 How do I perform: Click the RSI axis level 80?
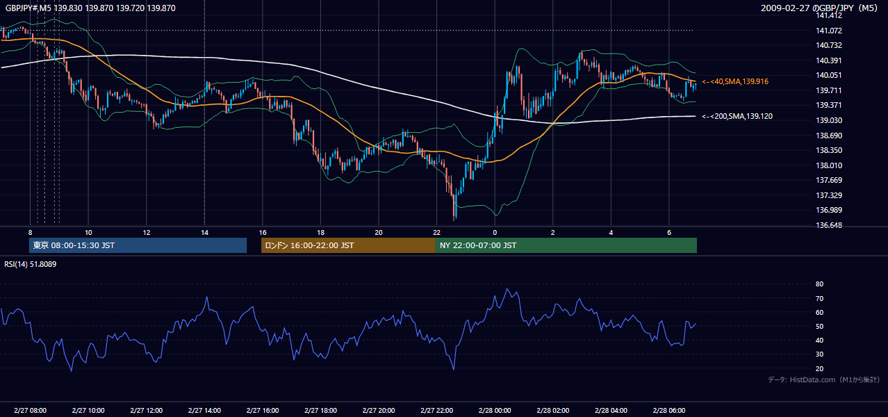pyautogui.click(x=819, y=284)
